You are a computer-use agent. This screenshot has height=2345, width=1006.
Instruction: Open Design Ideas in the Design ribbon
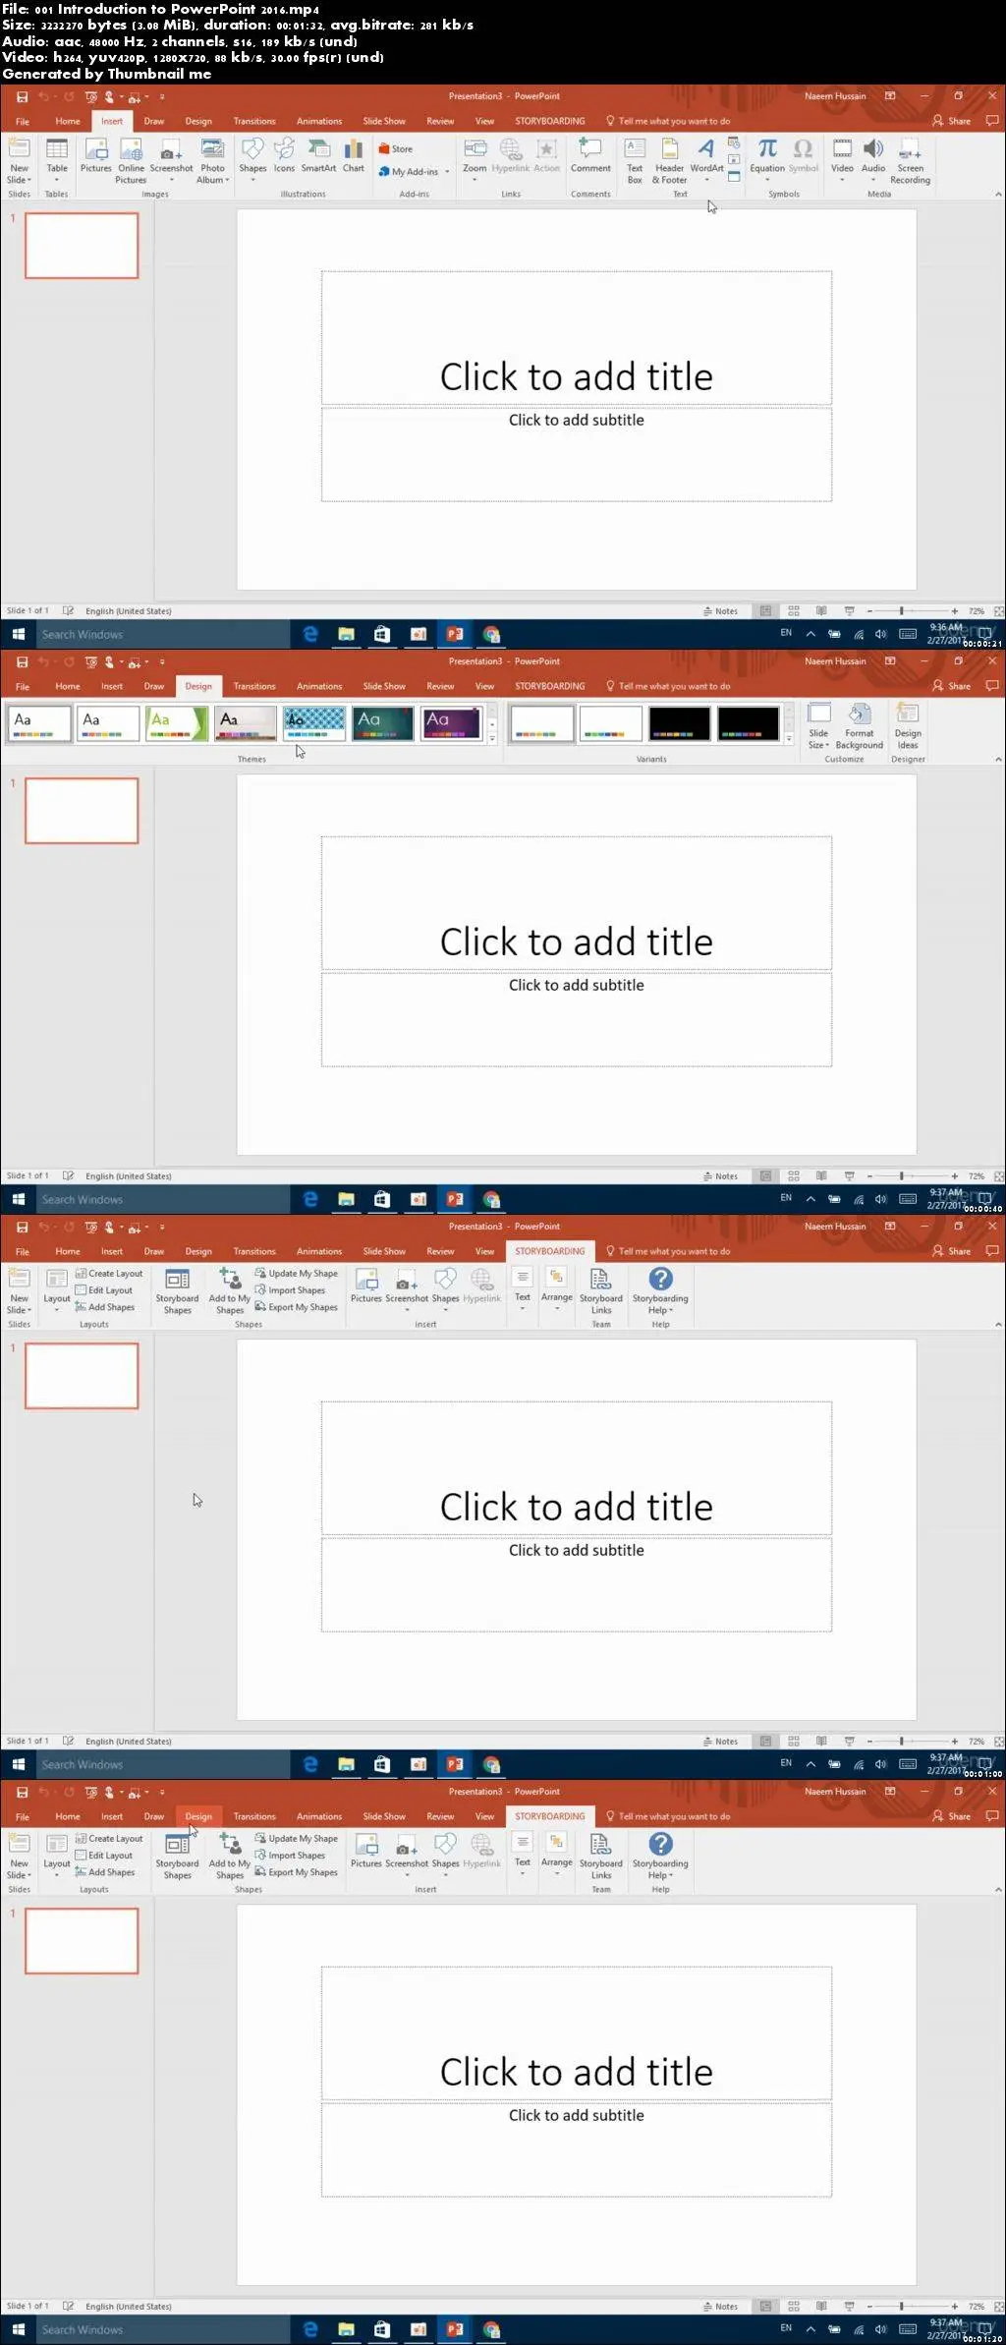(908, 726)
